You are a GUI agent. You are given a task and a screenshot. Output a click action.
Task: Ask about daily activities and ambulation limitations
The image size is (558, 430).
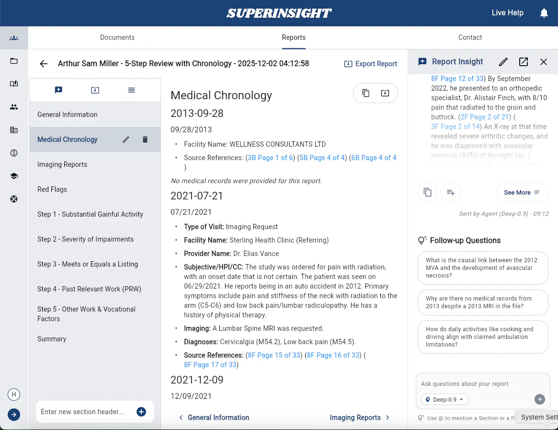click(482, 337)
